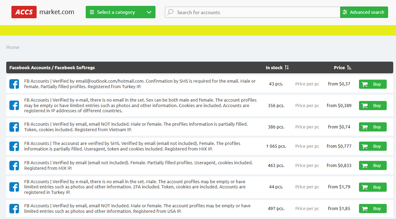Open the USA IP listing description

(x=138, y=208)
